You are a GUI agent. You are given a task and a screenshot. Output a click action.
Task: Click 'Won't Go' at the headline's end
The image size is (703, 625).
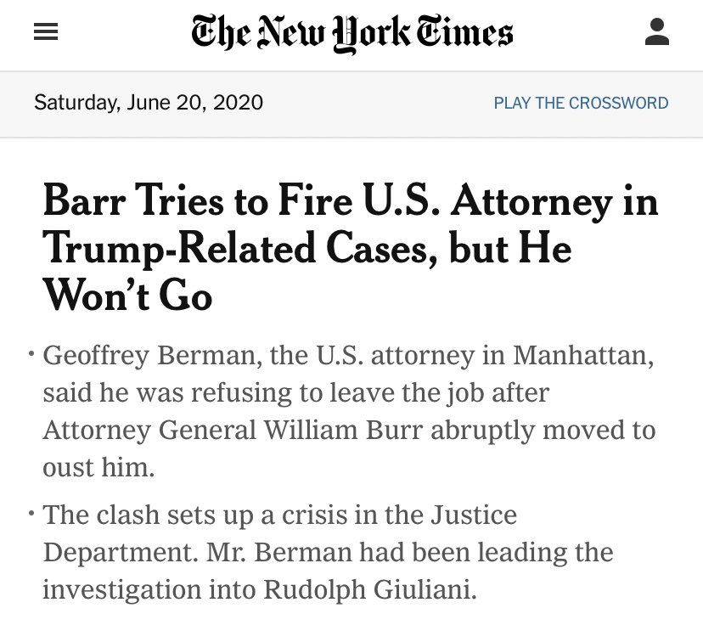pyautogui.click(x=127, y=296)
